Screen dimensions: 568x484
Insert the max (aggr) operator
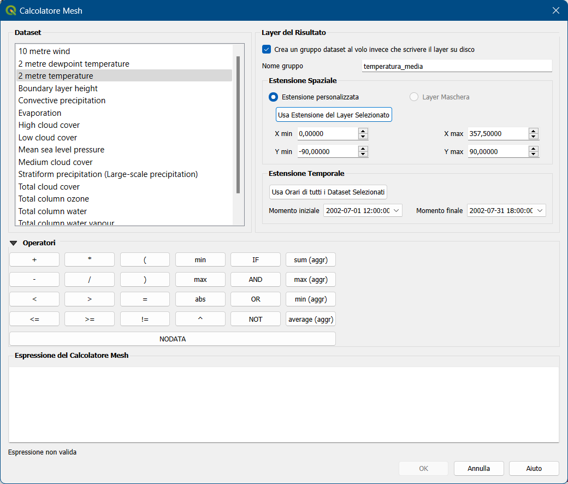point(311,279)
